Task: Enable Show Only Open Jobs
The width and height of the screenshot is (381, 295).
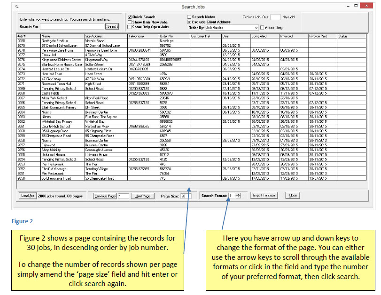Action: pyautogui.click(x=130, y=27)
